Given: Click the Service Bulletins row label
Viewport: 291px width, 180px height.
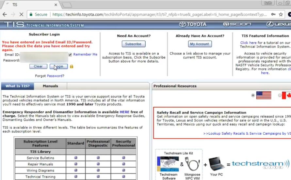Looking at the screenshot, I should tap(40, 158).
